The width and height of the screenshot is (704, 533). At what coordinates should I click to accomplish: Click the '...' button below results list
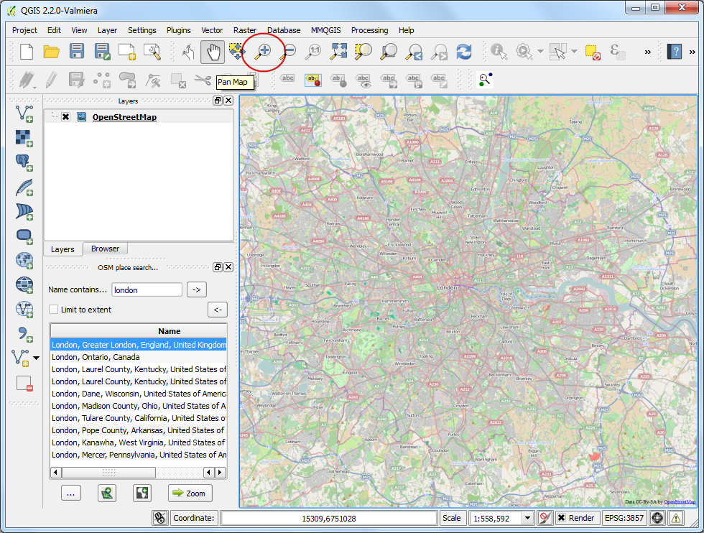[x=71, y=493]
